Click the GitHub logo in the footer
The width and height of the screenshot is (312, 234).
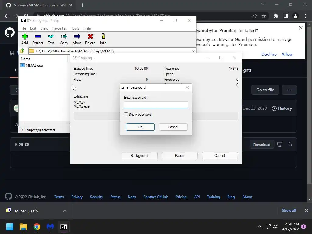pos(8,197)
